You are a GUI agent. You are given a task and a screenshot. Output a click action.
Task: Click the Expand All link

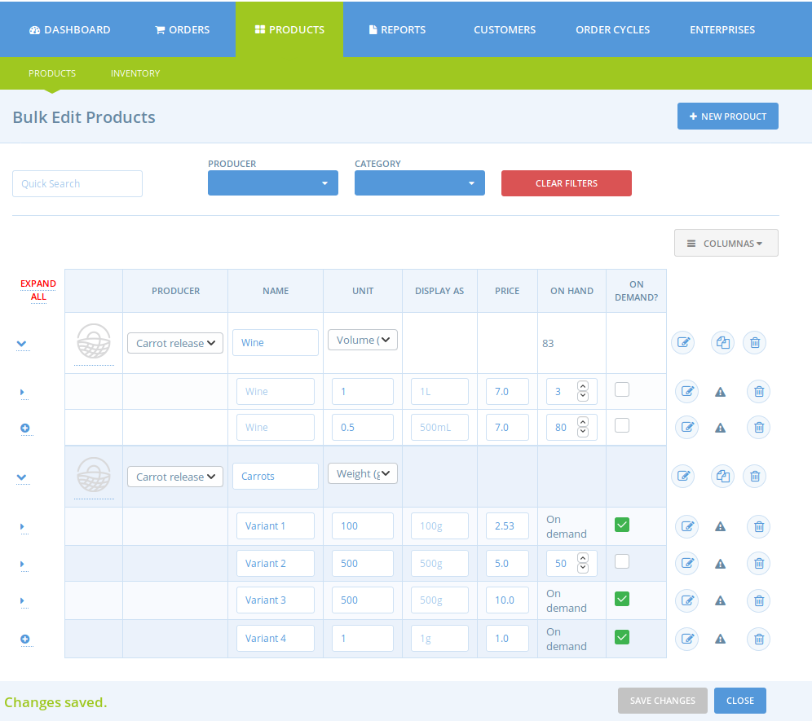click(x=38, y=290)
